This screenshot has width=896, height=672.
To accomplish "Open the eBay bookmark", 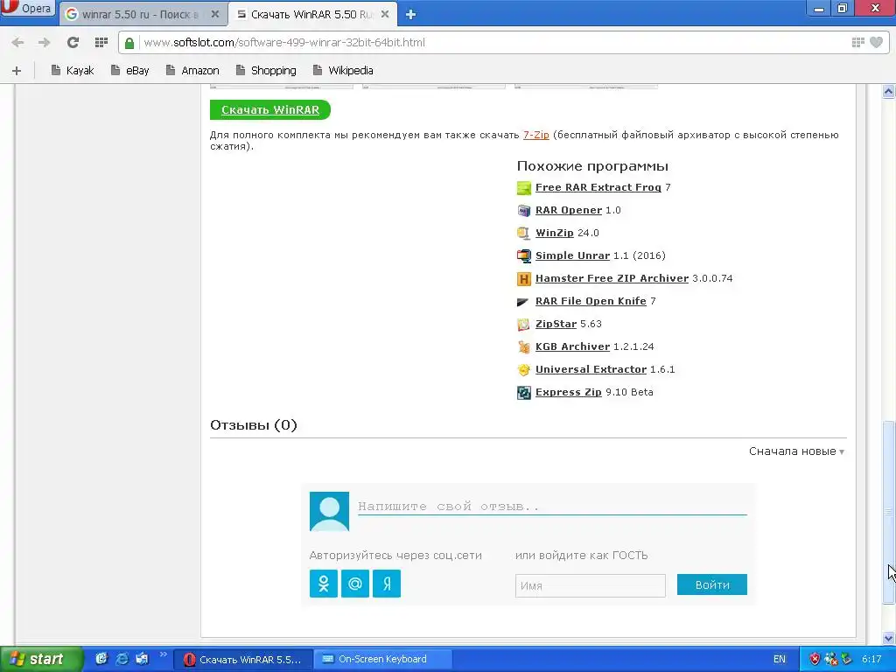I will 129,70.
